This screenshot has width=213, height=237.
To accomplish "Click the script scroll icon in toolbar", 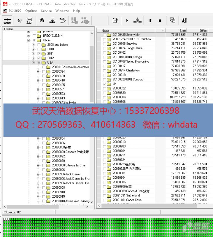I will pyautogui.click(x=29, y=20).
